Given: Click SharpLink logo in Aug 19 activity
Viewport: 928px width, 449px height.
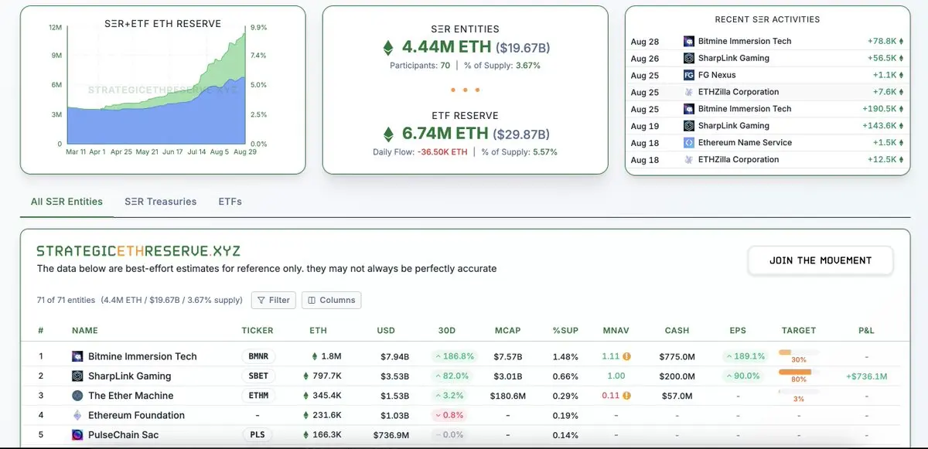Looking at the screenshot, I should tap(689, 125).
